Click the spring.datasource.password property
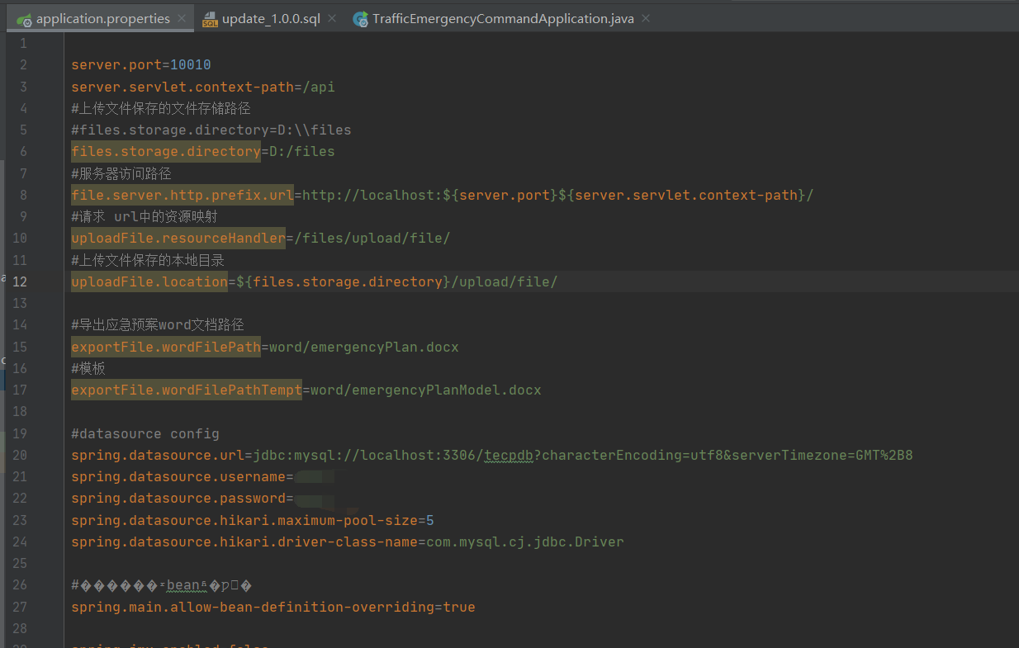Screen dimensions: 1019x648 178,498
